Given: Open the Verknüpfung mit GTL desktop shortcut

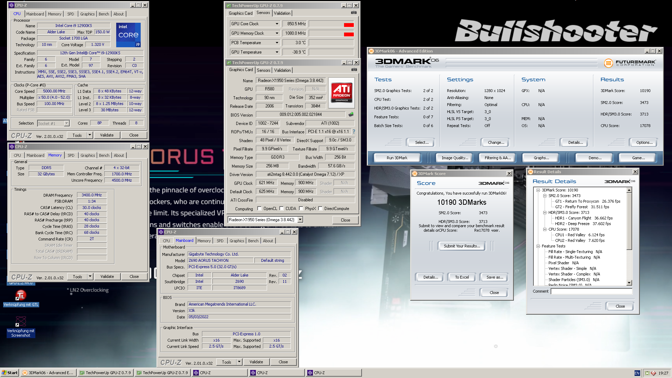Looking at the screenshot, I should pyautogui.click(x=21, y=299).
